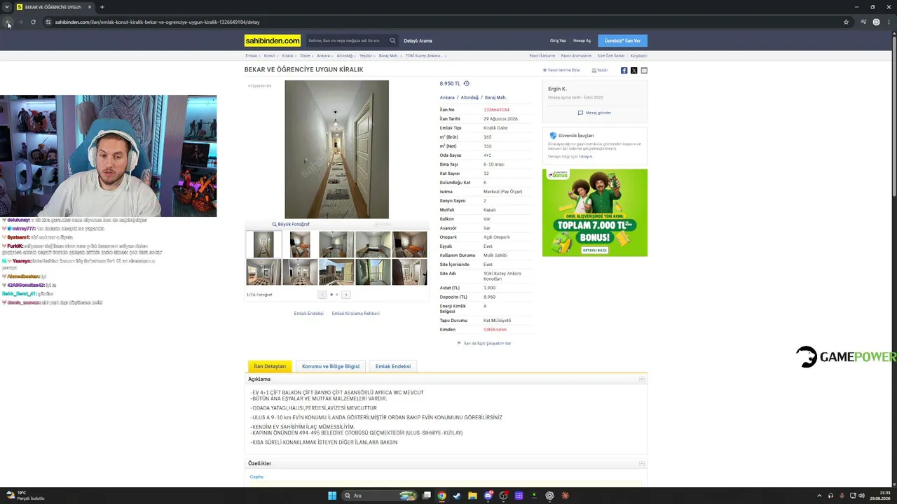Image resolution: width=897 pixels, height=504 pixels.
Task: Open a new browser tab
Action: 102,7
